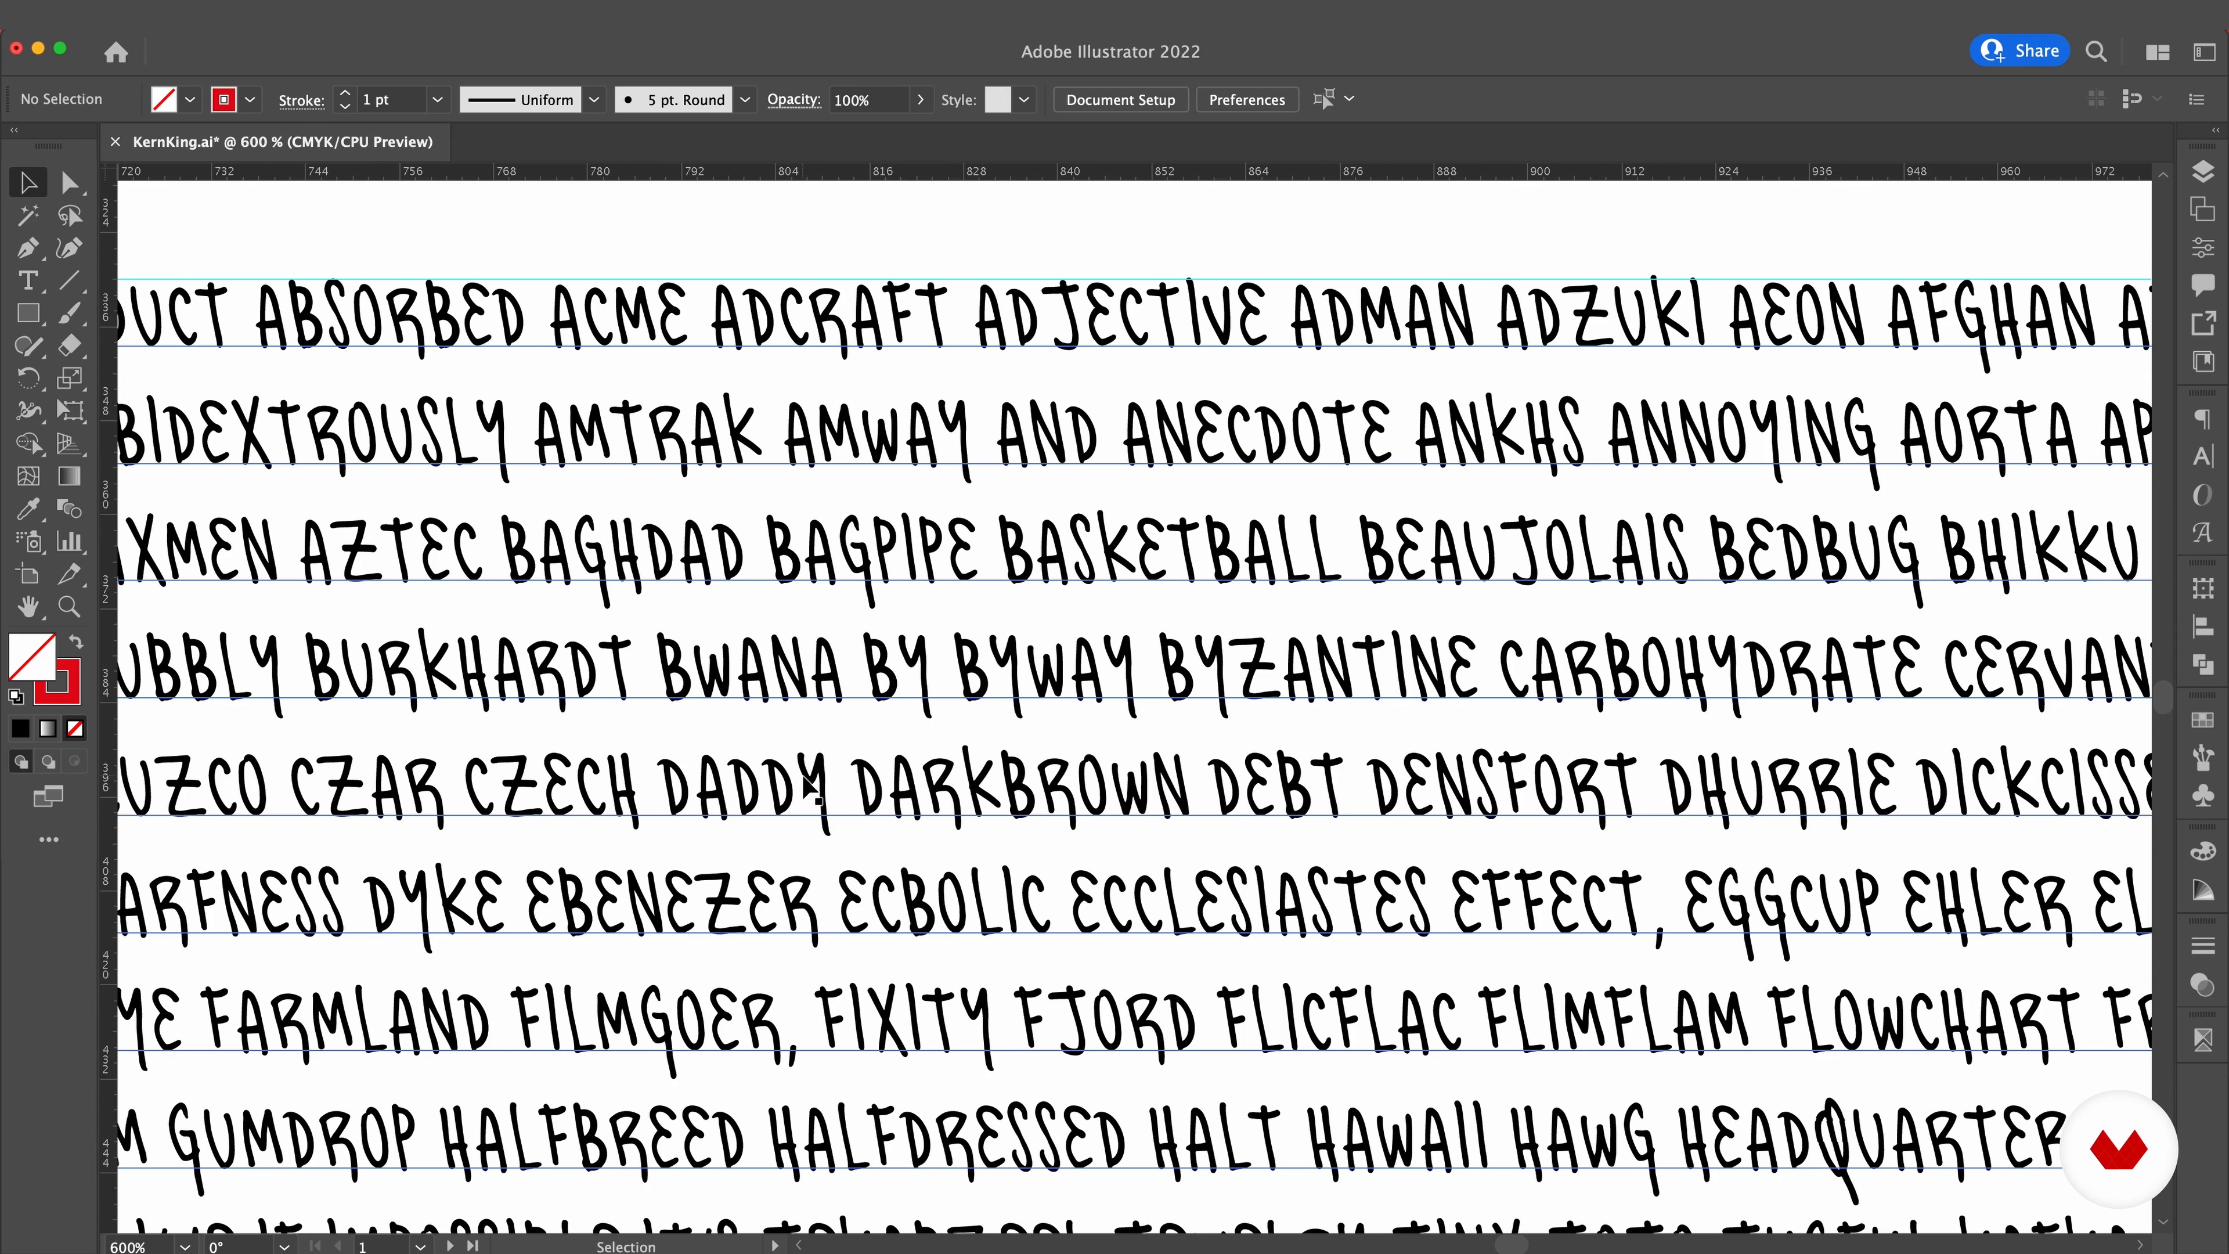2229x1254 pixels.
Task: Select the Shaper tool
Action: [28, 346]
